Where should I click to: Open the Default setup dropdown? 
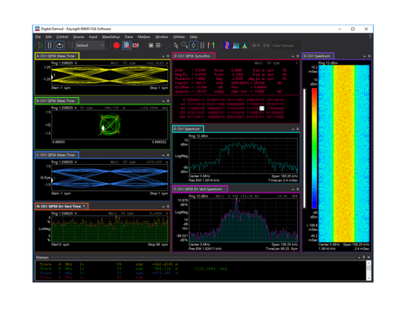pos(90,46)
